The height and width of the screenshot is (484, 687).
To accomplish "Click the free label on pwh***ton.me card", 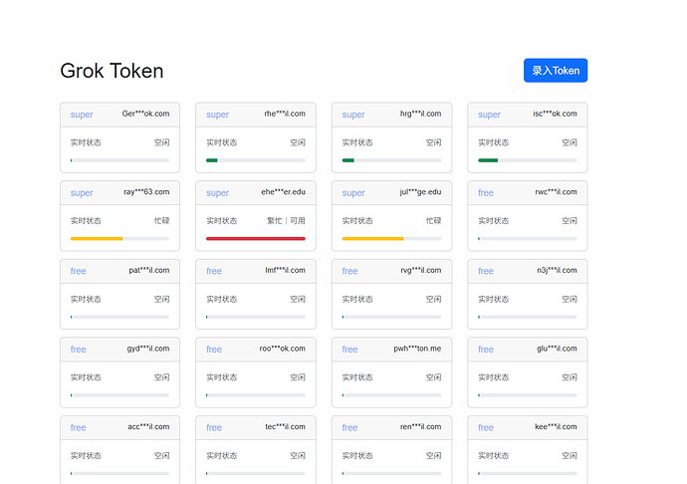I will click(349, 350).
